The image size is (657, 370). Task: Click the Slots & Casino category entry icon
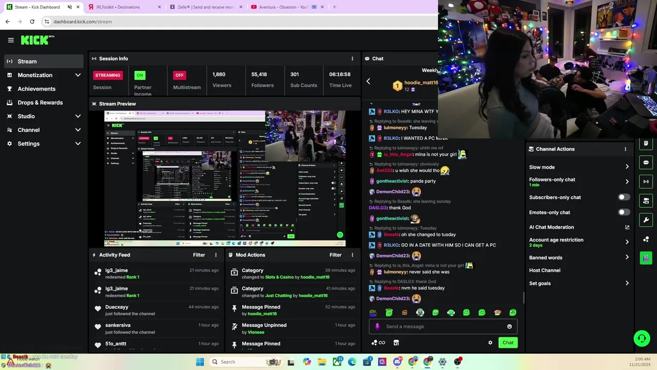click(x=234, y=272)
